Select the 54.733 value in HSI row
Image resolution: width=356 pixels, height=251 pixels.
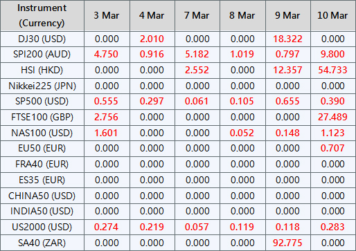tap(332, 70)
